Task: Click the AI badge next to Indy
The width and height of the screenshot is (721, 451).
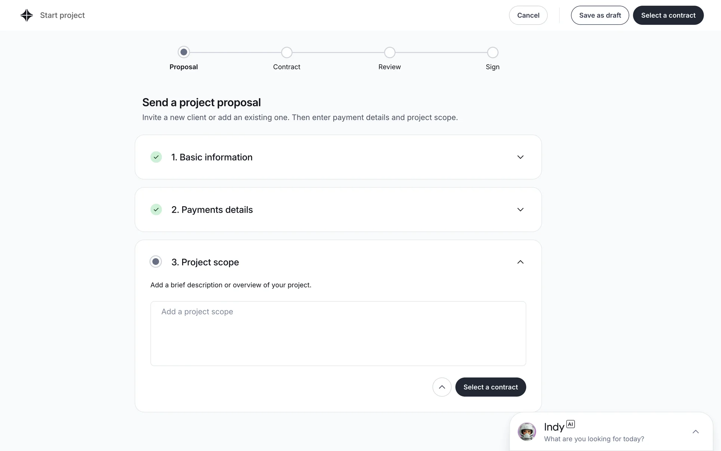Action: tap(570, 424)
